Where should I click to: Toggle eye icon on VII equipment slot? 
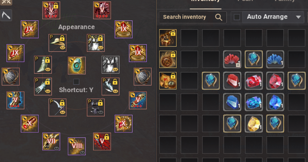coord(56,148)
